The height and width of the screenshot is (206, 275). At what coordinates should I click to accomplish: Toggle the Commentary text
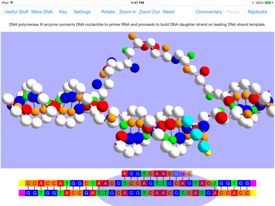pos(209,12)
